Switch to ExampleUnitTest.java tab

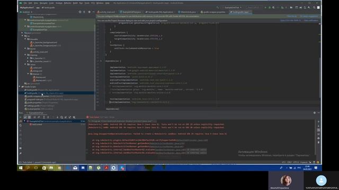point(131,12)
